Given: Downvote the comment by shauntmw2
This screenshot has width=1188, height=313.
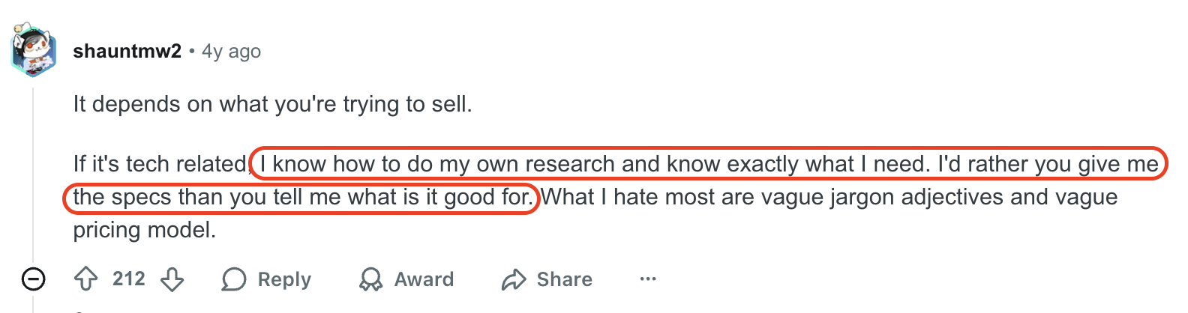Looking at the screenshot, I should tap(172, 279).
